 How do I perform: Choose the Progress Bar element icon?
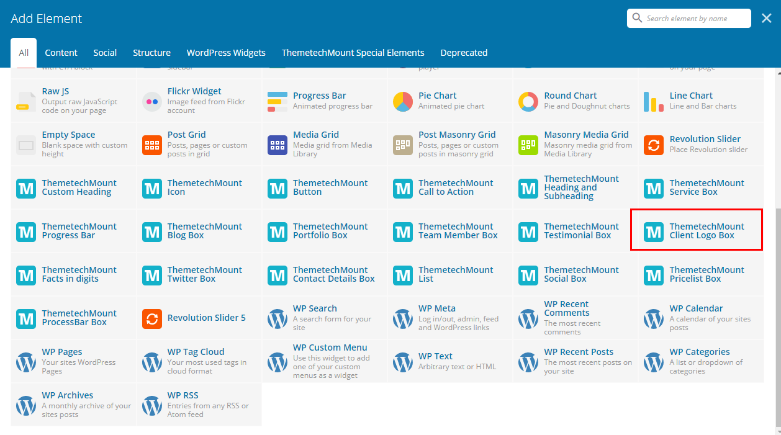pos(278,101)
